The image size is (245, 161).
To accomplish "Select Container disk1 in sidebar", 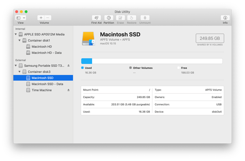I will point(43,41).
